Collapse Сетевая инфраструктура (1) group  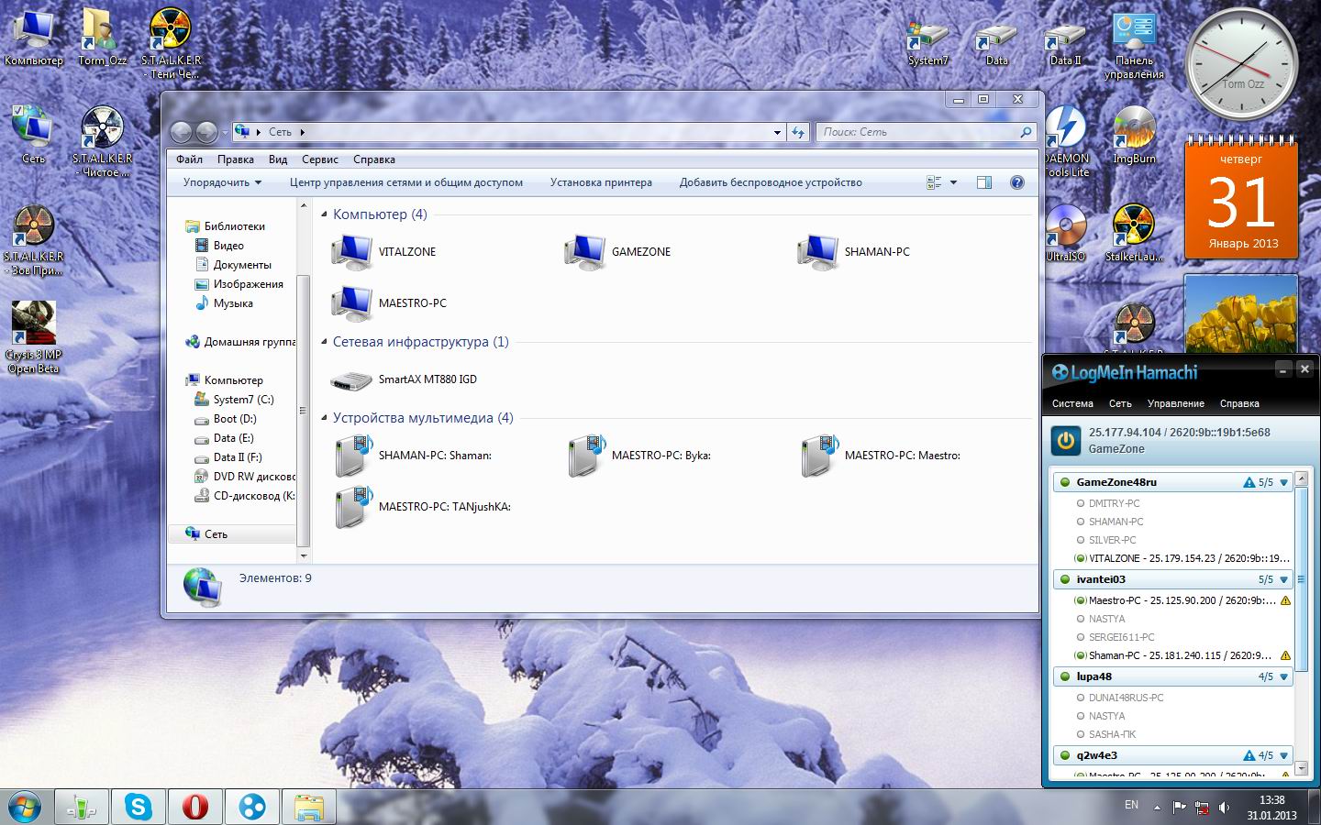[x=324, y=342]
